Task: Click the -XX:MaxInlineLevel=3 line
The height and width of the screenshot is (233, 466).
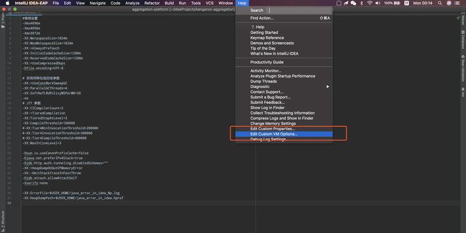Action: tap(42, 143)
